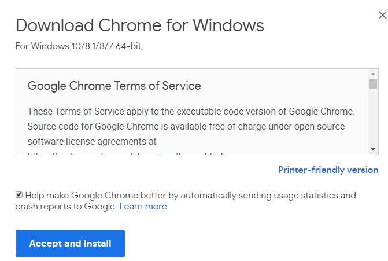This screenshot has height=261, width=388.
Task: Click the word 'Windows' in the dialog title
Action: (228, 25)
